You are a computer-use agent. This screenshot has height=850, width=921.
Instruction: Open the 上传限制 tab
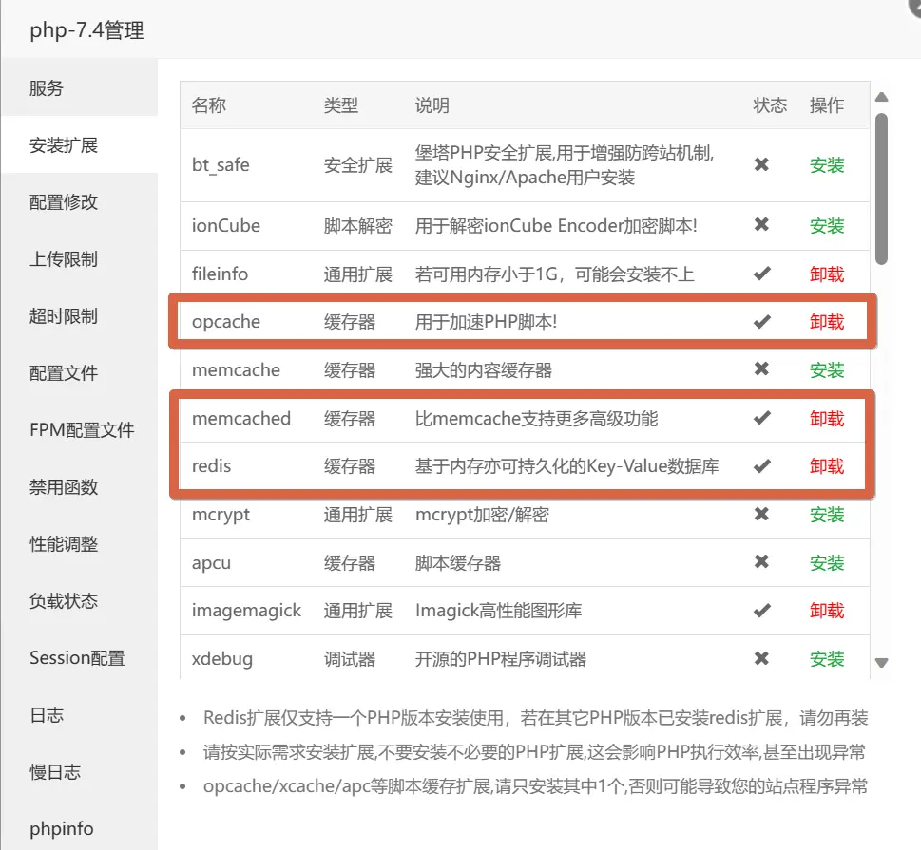click(x=79, y=259)
